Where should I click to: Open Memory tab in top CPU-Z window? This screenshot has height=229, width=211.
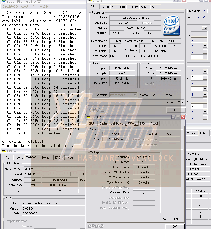click(133, 7)
